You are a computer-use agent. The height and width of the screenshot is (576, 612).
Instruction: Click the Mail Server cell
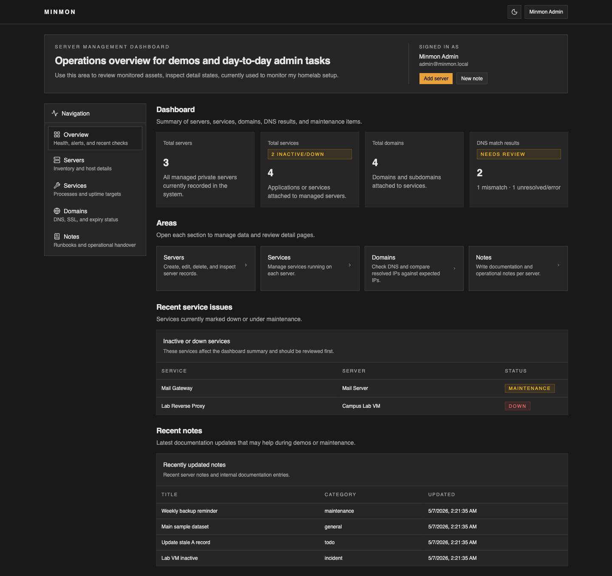click(x=355, y=388)
